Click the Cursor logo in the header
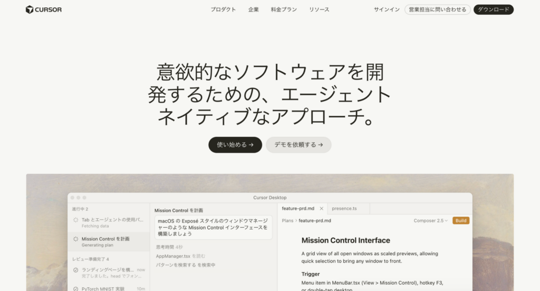 pyautogui.click(x=44, y=9)
